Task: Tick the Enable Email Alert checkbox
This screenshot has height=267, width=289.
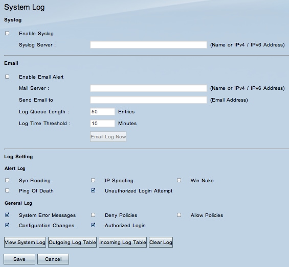Action: coord(7,77)
